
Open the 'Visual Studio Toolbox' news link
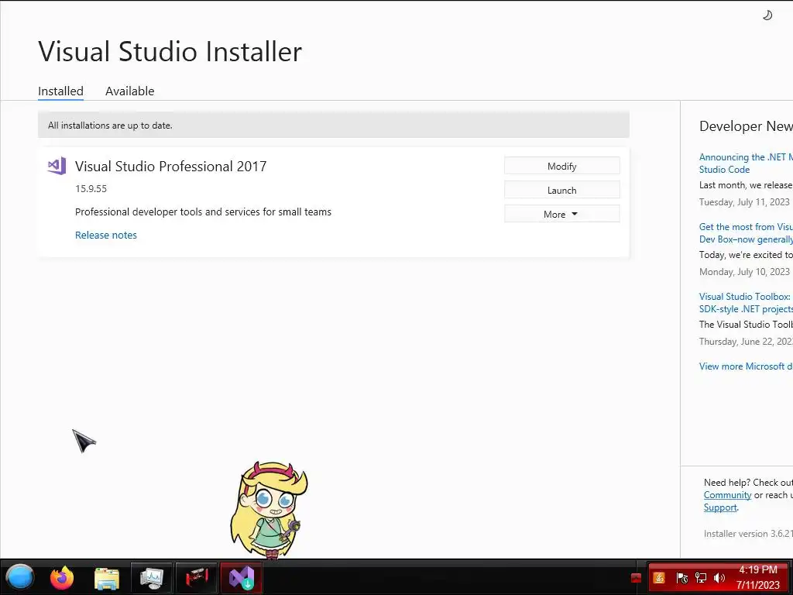[746, 303]
